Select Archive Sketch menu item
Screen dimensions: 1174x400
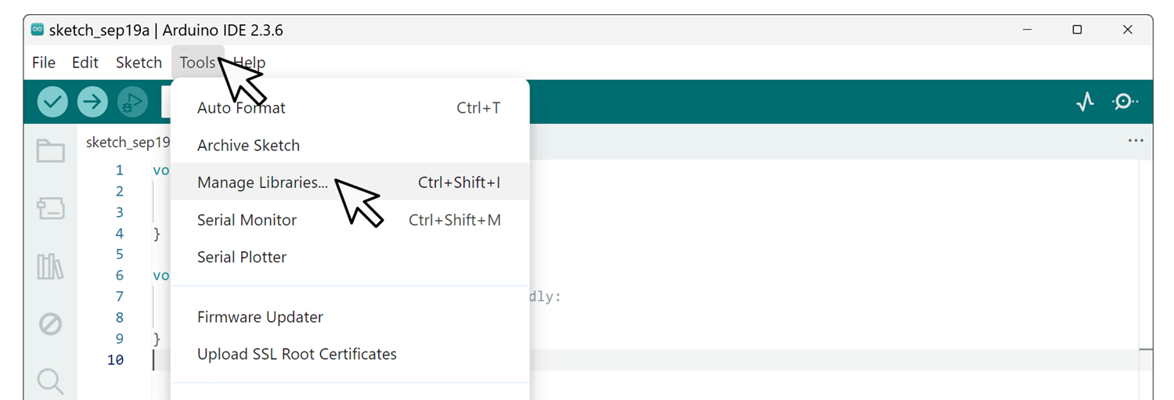click(x=248, y=146)
